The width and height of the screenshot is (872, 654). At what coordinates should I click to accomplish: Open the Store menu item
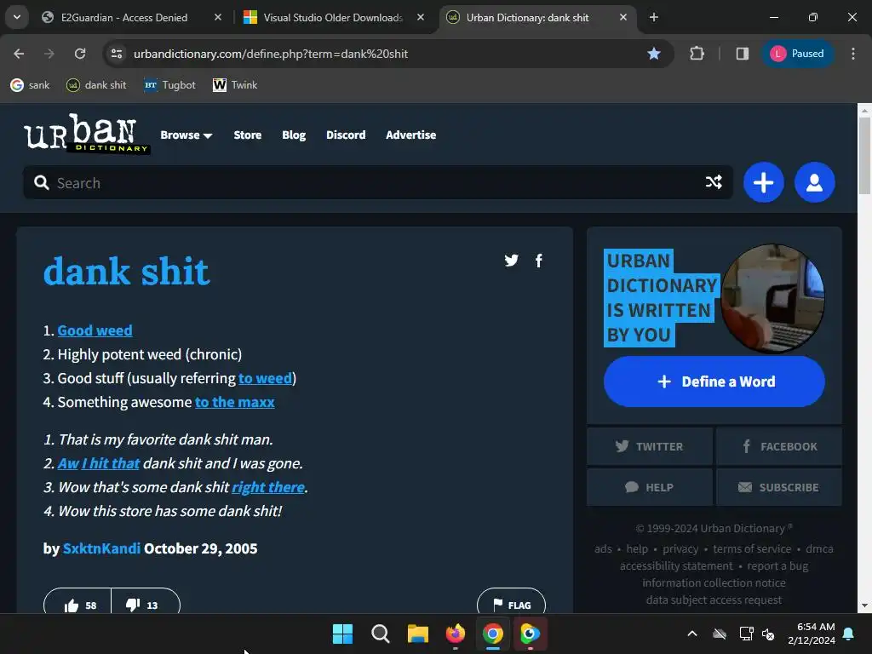click(x=248, y=135)
